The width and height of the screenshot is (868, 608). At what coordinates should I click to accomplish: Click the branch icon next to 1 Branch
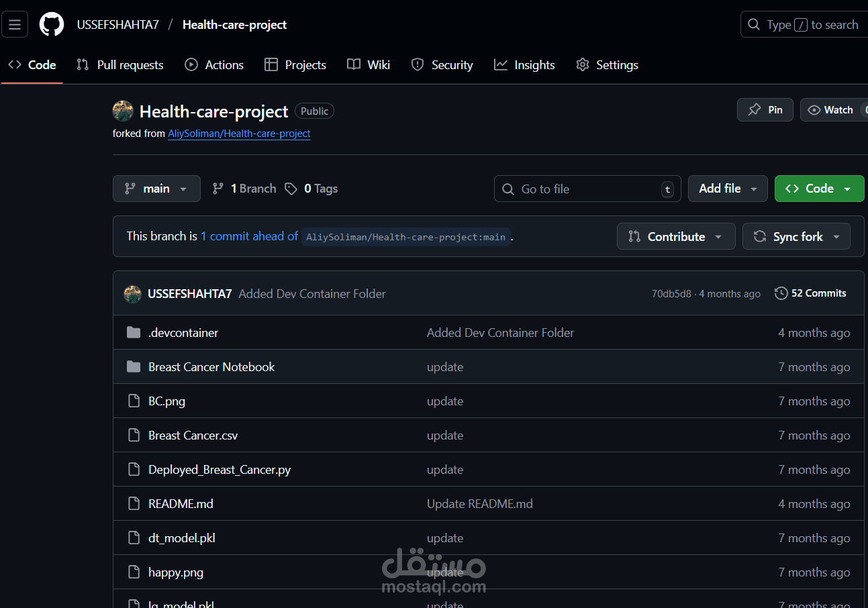tap(218, 189)
